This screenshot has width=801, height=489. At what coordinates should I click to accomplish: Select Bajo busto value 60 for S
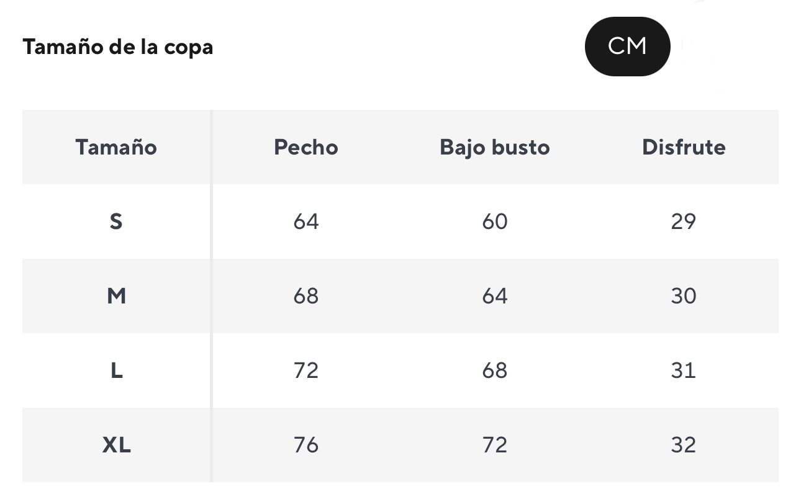point(495,222)
